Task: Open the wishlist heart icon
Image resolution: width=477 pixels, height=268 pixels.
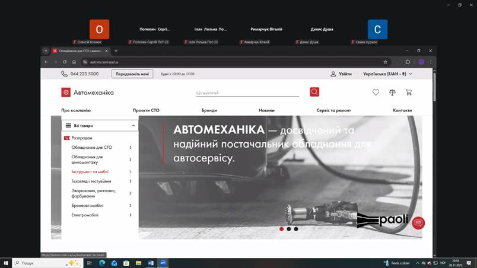Action: pos(376,92)
